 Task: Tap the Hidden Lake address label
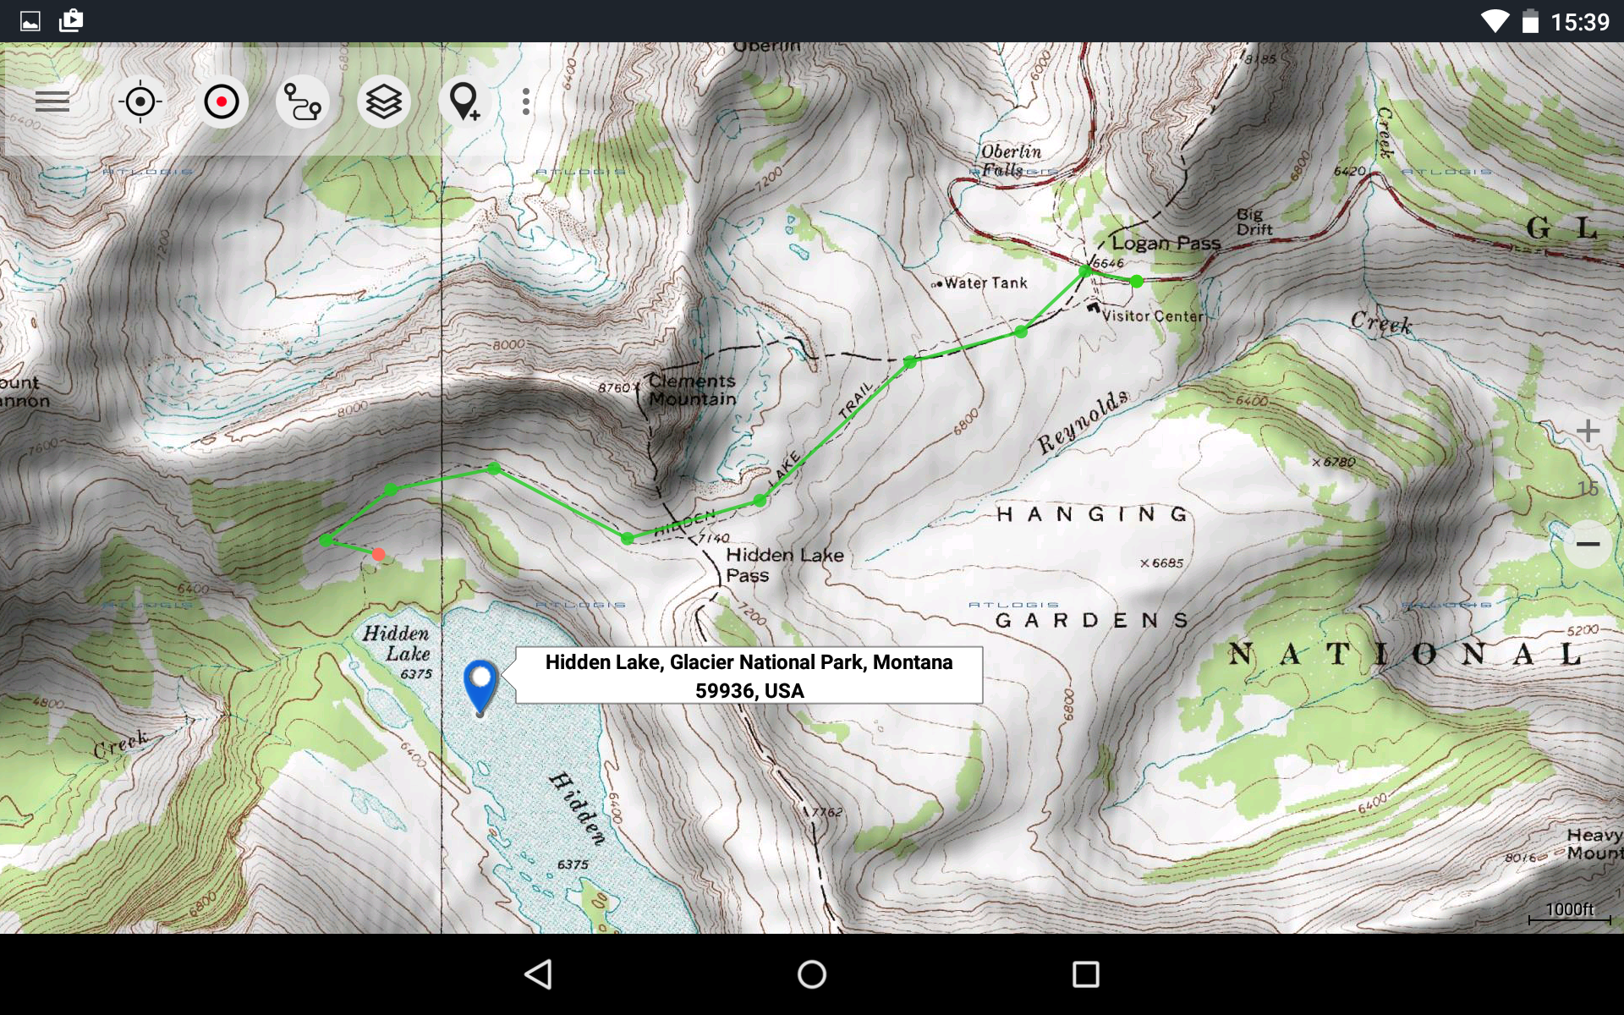coord(749,676)
